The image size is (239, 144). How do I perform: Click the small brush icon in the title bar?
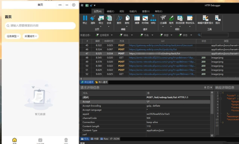pos(91,5)
